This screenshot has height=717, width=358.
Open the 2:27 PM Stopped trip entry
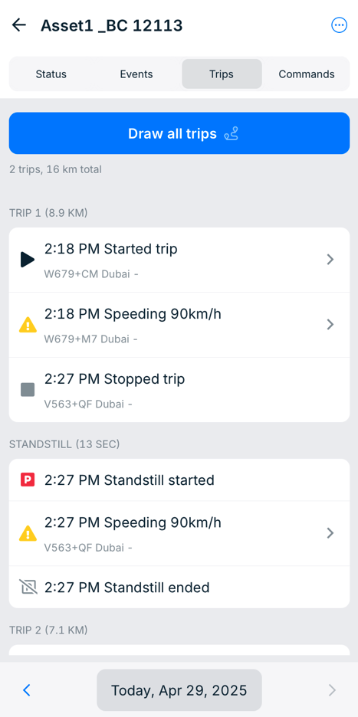[179, 390]
